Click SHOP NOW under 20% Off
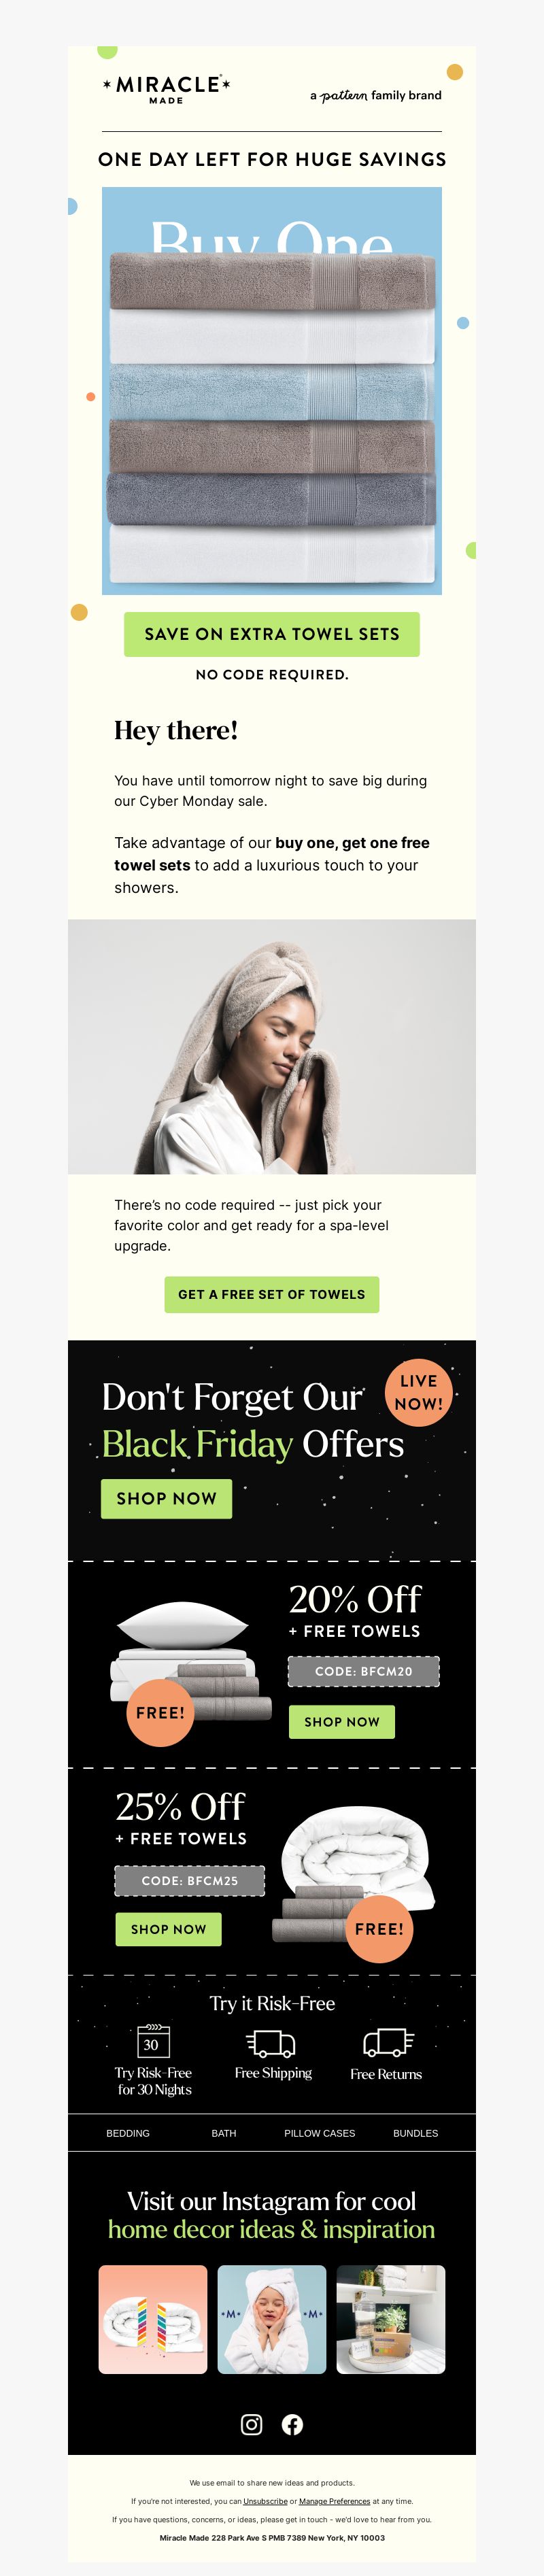The width and height of the screenshot is (544, 2576). point(342,1721)
